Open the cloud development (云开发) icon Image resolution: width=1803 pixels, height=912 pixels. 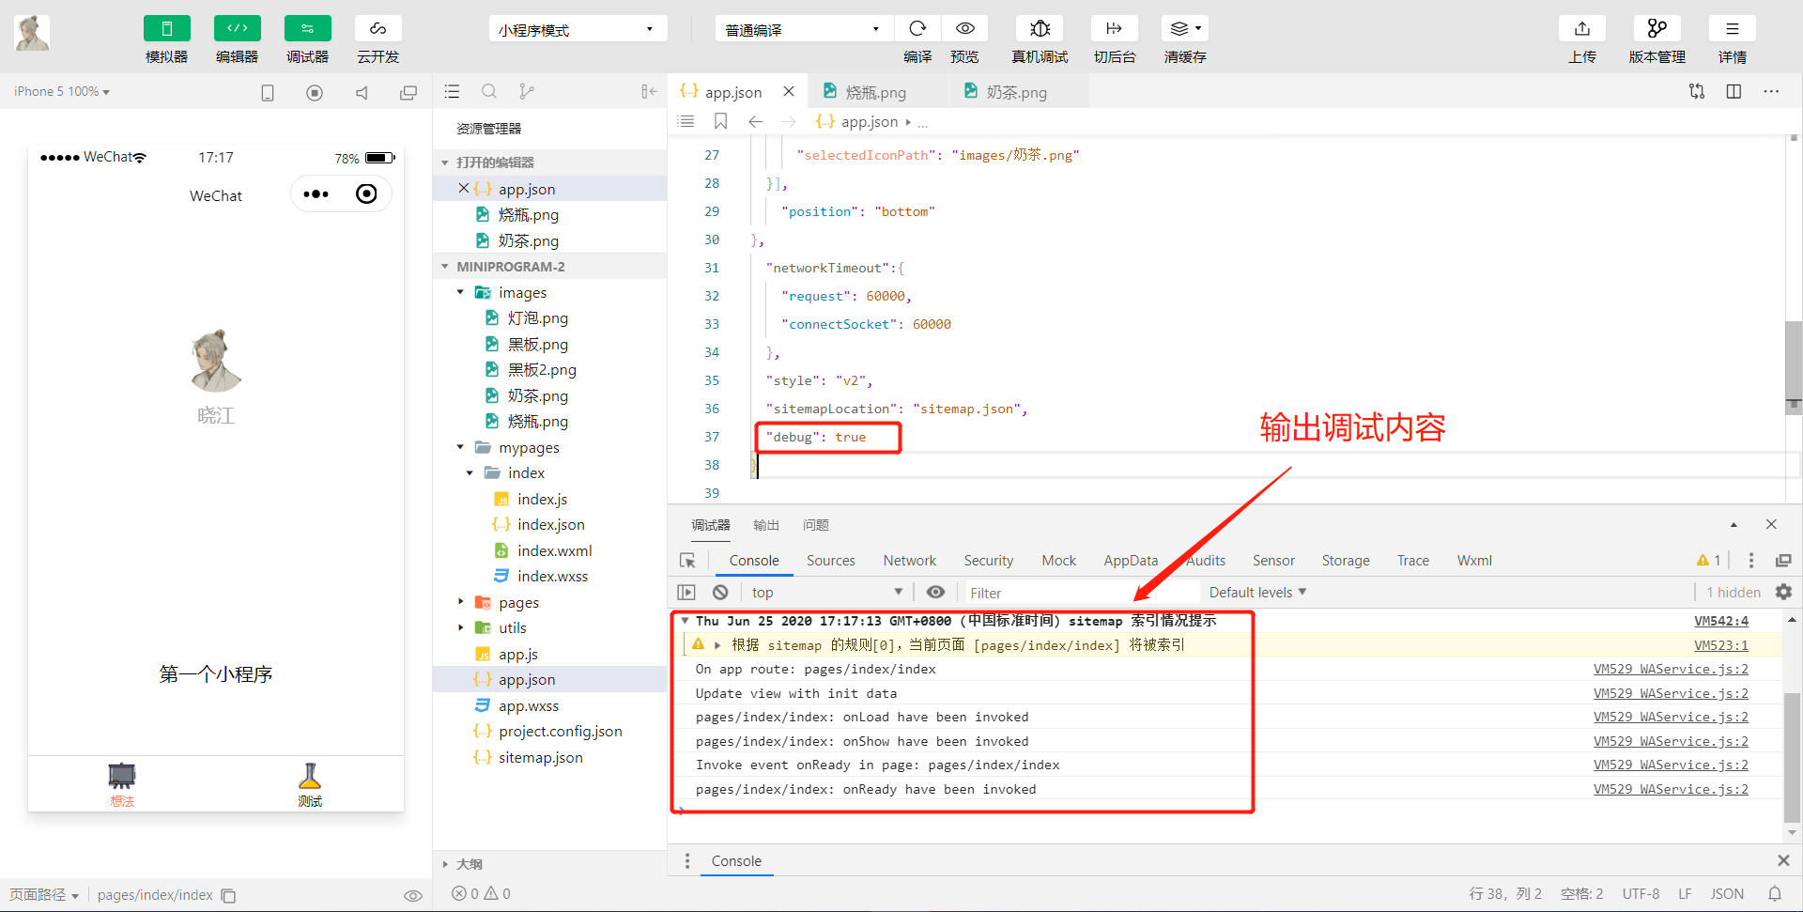click(x=378, y=28)
